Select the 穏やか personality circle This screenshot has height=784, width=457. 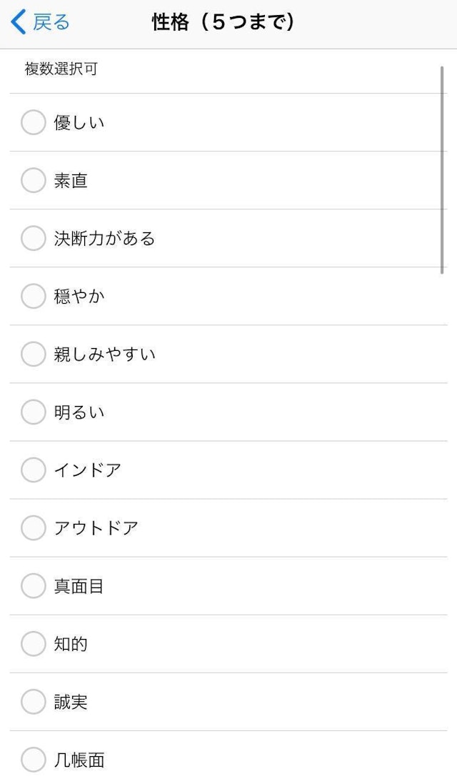[34, 296]
